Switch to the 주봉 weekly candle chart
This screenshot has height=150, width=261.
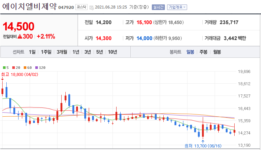click(x=203, y=52)
